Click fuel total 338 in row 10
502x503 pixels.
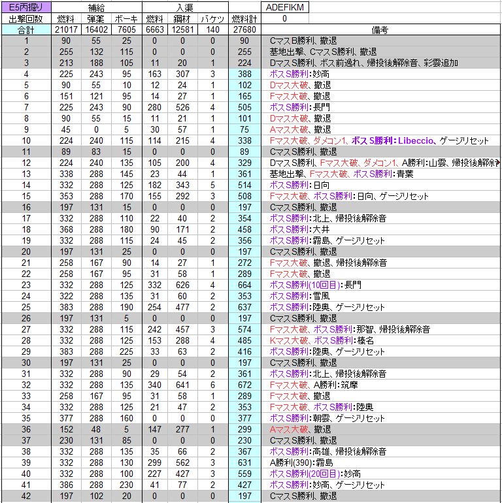click(x=244, y=141)
